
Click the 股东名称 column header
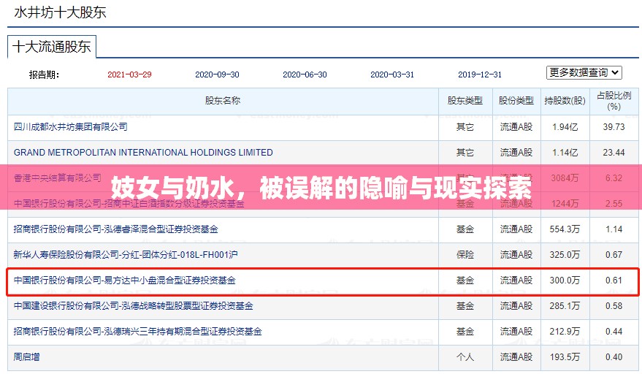tap(223, 100)
